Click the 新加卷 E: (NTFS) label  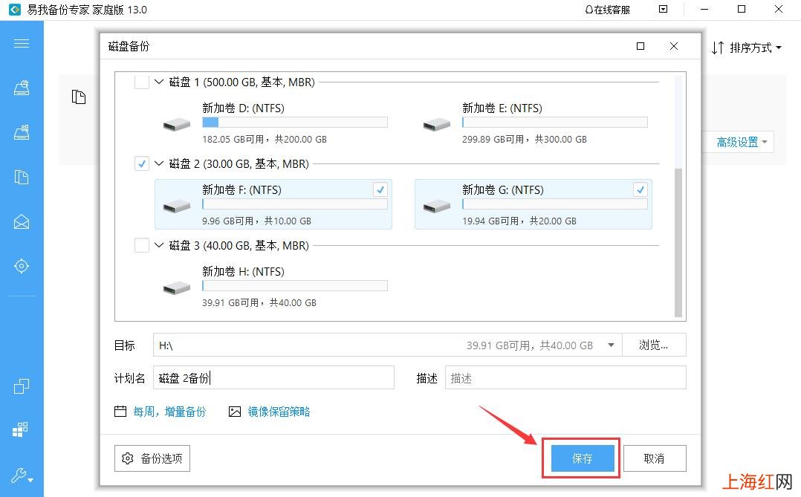[502, 108]
